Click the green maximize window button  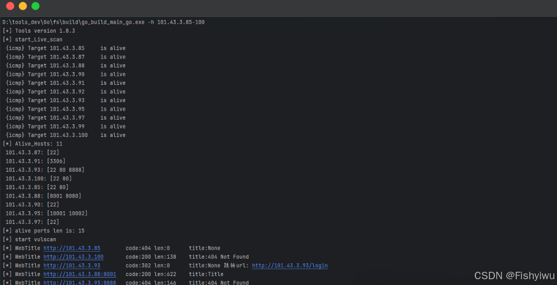click(35, 6)
